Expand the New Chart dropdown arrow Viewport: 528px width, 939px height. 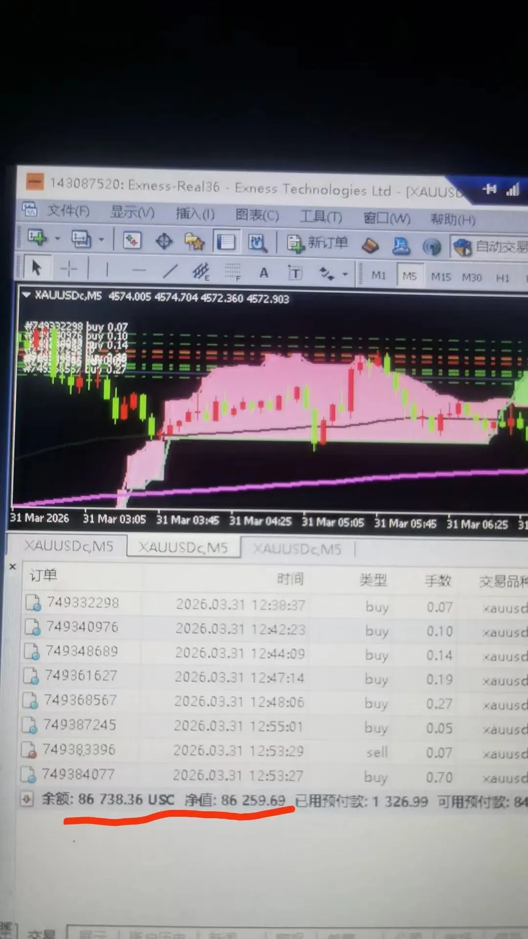click(58, 239)
